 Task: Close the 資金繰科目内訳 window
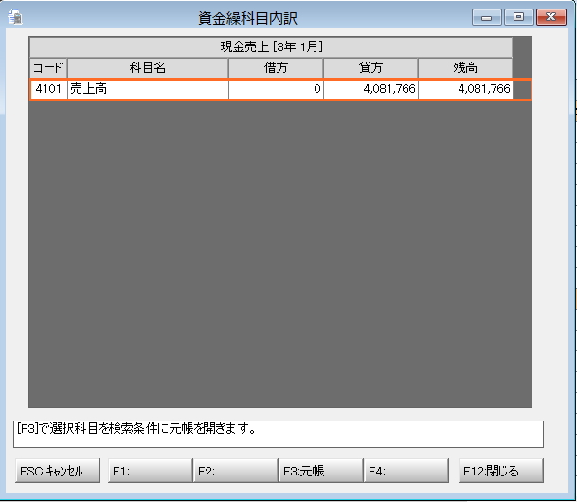(550, 17)
